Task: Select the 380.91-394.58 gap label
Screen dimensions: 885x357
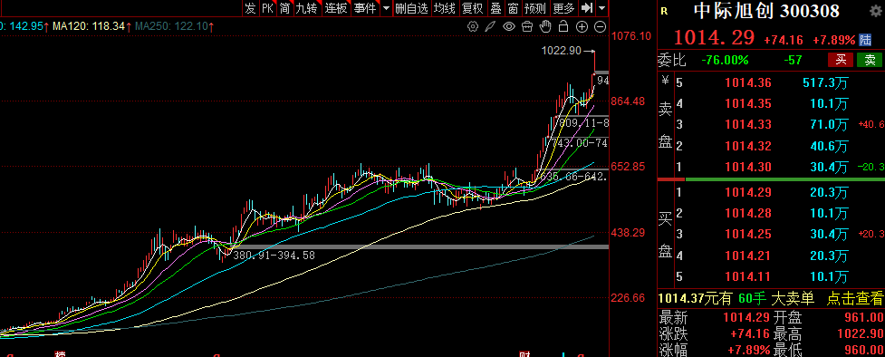Action: pos(274,255)
